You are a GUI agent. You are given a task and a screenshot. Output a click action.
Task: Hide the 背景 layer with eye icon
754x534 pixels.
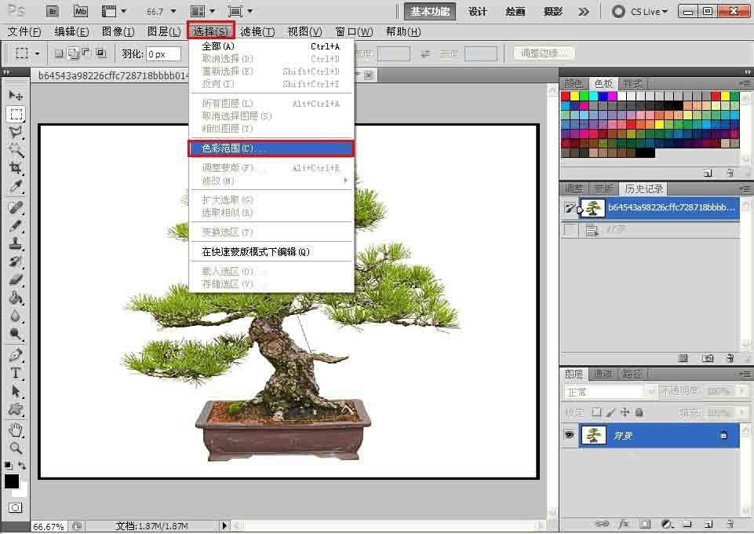coord(570,435)
